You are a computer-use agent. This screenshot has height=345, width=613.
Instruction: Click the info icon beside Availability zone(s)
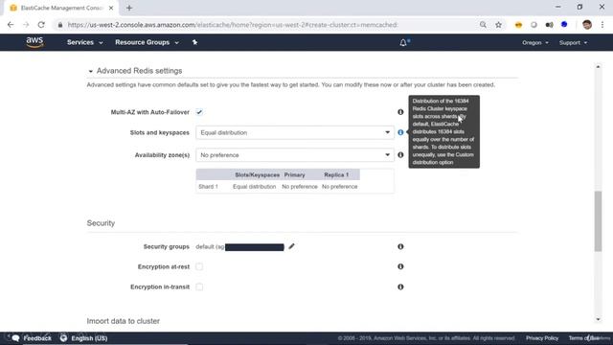point(400,155)
